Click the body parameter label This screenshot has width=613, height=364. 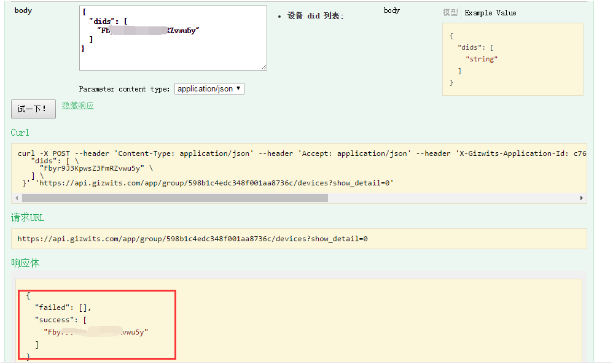pos(23,10)
